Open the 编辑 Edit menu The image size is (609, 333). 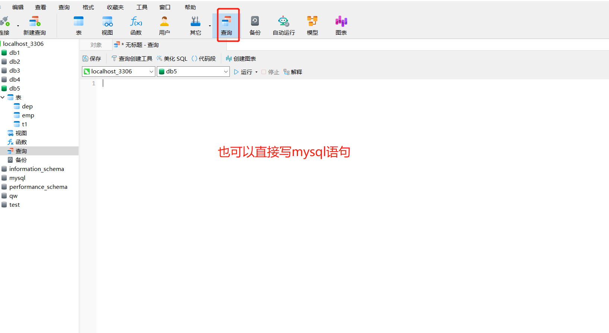pyautogui.click(x=18, y=7)
